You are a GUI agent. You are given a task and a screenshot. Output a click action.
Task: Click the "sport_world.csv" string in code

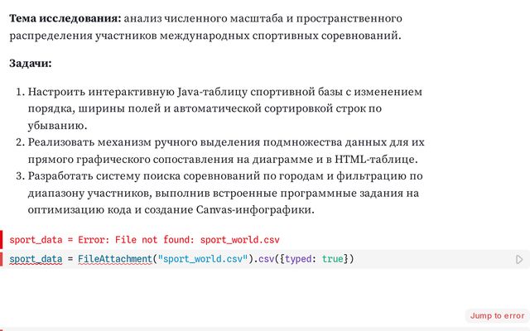pyautogui.click(x=203, y=259)
